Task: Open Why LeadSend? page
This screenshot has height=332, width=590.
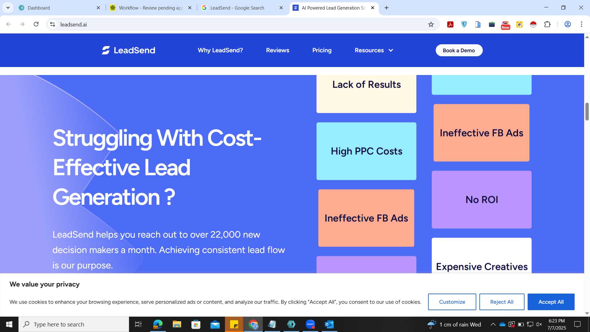Action: (x=220, y=50)
